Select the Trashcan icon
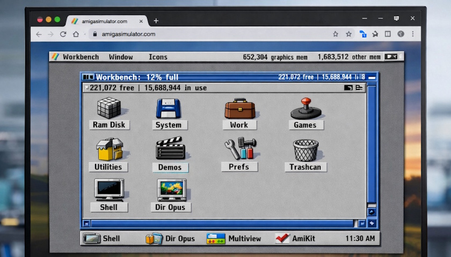The width and height of the screenshot is (451, 257). [305, 150]
